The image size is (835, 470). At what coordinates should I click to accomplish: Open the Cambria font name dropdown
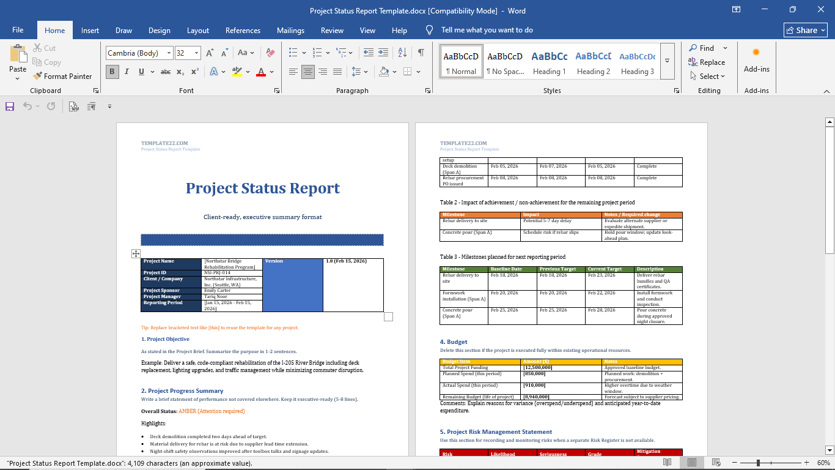point(169,53)
